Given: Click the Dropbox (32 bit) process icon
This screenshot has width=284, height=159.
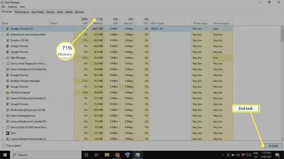Looking at the screenshot, I should pyautogui.click(x=7, y=40).
